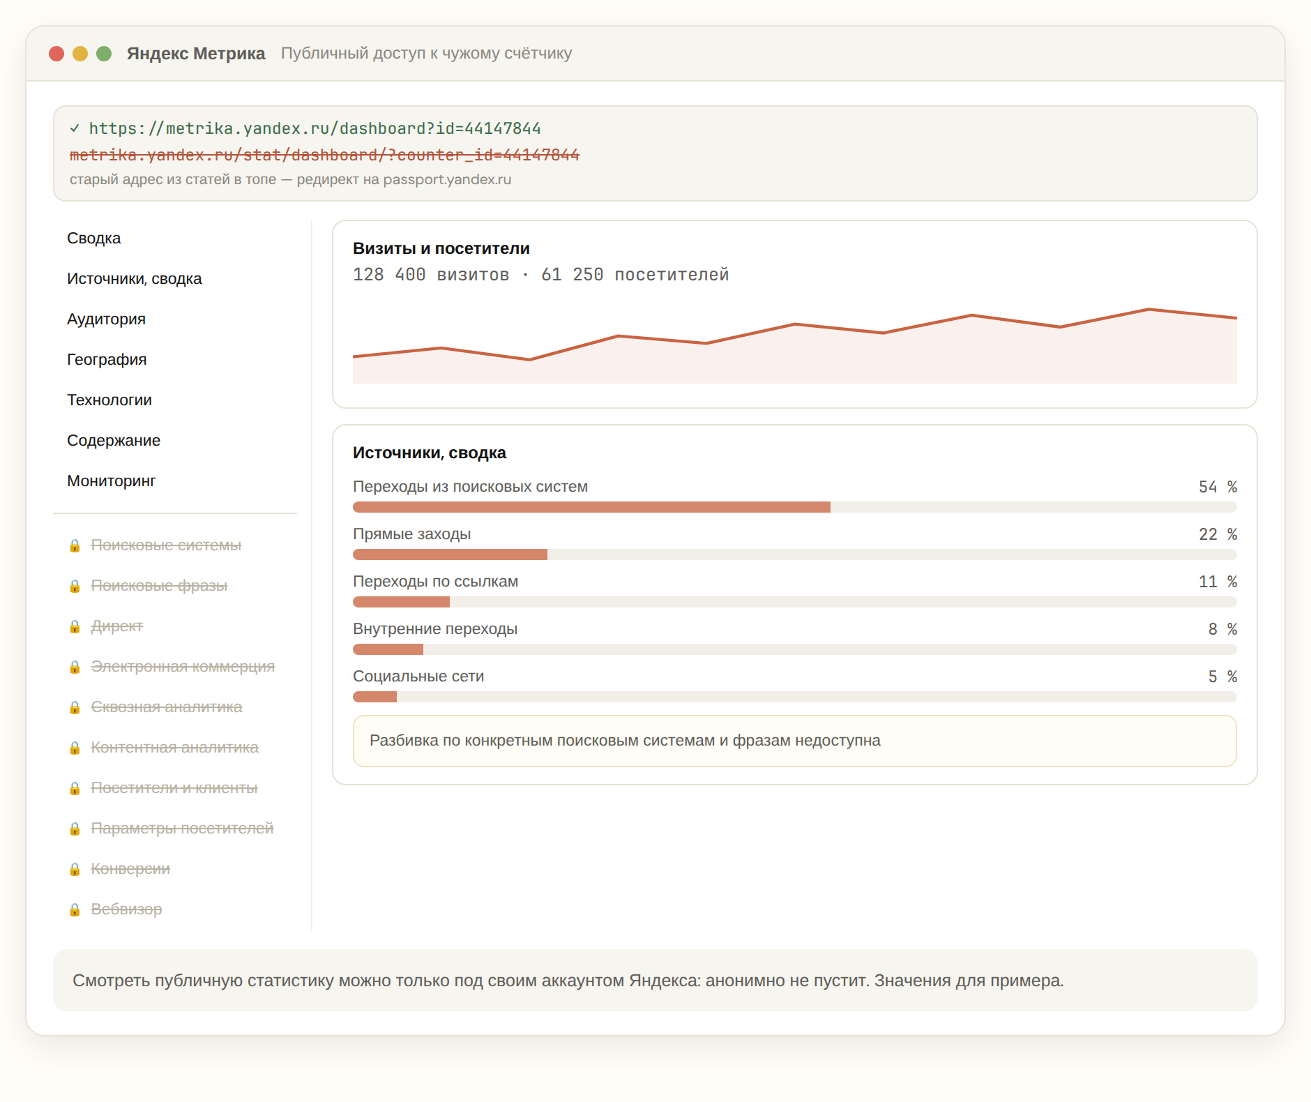The width and height of the screenshot is (1311, 1102).
Task: Click the green checkmark before the dashboard URL
Action: point(75,128)
